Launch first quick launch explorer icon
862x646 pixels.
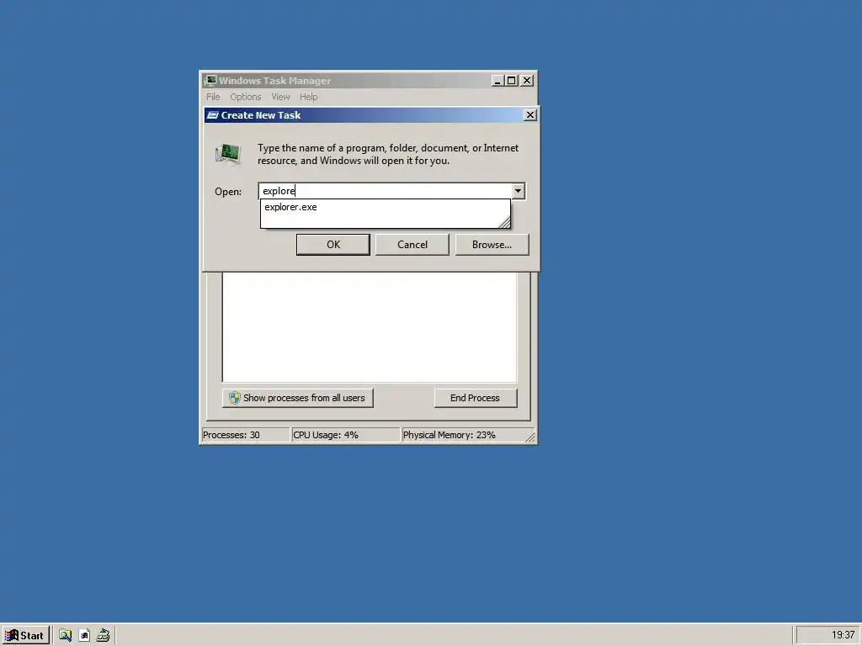pyautogui.click(x=66, y=636)
